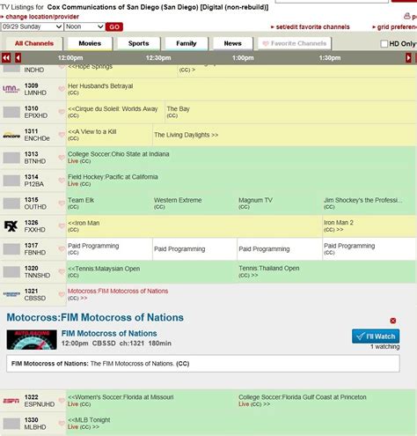Favorite the 1313 BTNHD channel heart
The height and width of the screenshot is (436, 417).
62,158
